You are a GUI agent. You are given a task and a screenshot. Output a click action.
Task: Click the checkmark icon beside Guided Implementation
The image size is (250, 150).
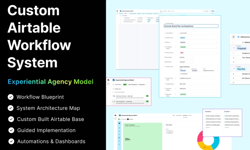click(11, 130)
